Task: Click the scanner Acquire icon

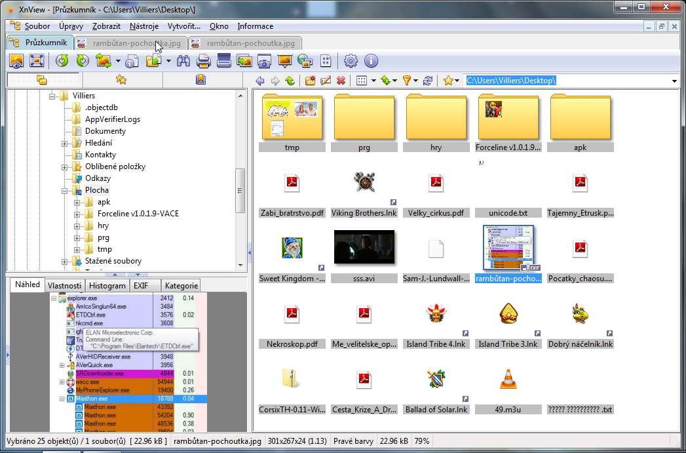Action: pyautogui.click(x=223, y=61)
